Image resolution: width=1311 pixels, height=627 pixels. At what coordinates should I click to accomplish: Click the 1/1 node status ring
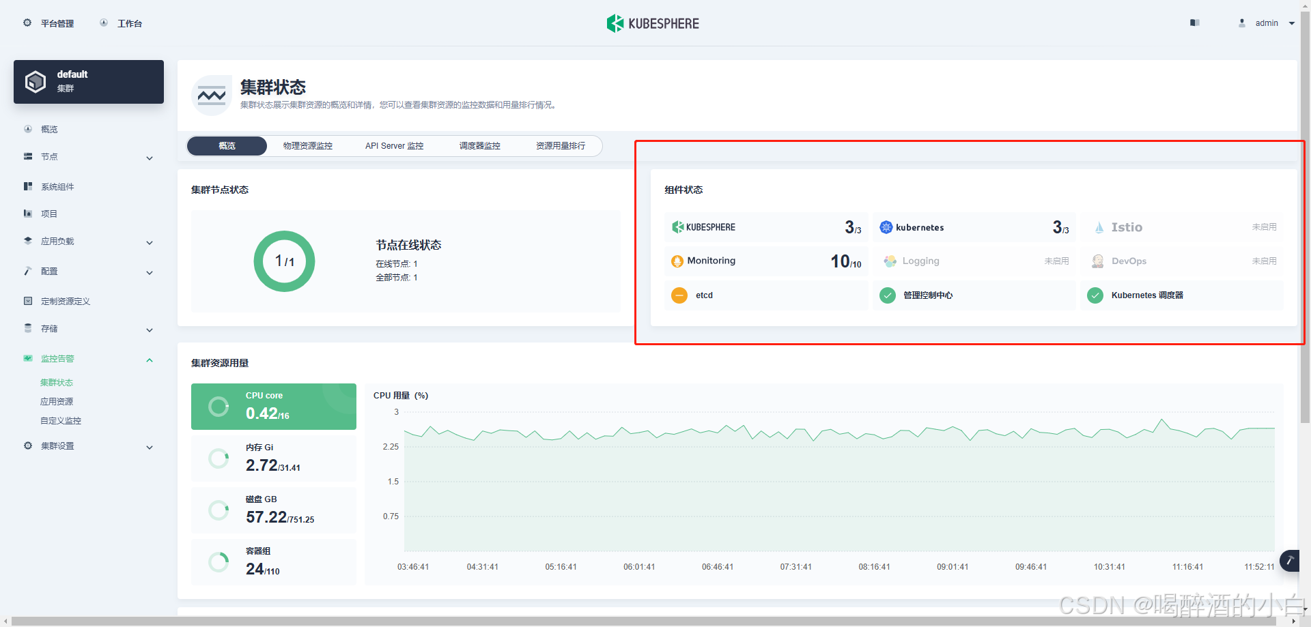coord(284,261)
